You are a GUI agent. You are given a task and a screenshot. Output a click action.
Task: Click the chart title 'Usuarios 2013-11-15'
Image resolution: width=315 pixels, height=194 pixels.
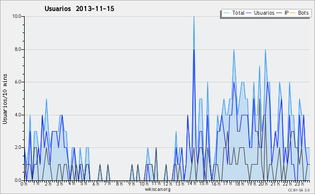coord(79,9)
